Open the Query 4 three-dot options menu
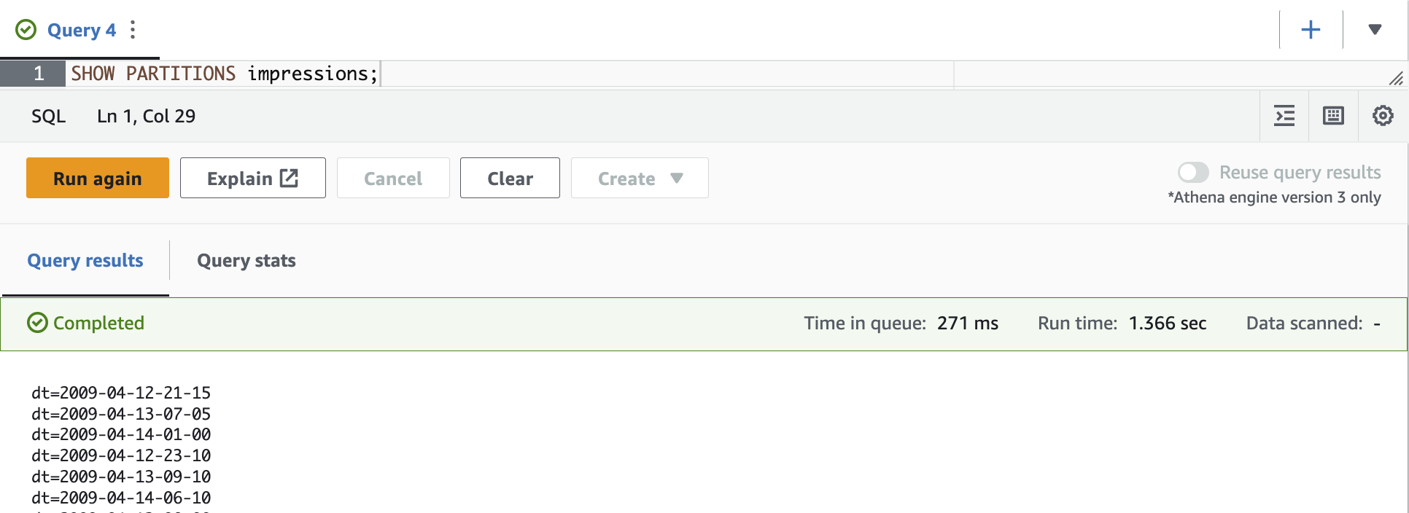 pos(133,30)
